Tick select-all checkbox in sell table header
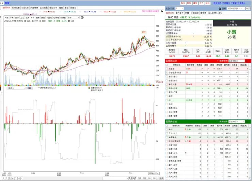 point(167,125)
